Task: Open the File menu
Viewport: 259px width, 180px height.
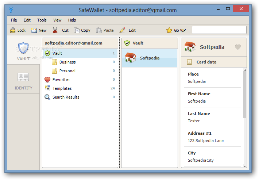Action: [x=14, y=20]
